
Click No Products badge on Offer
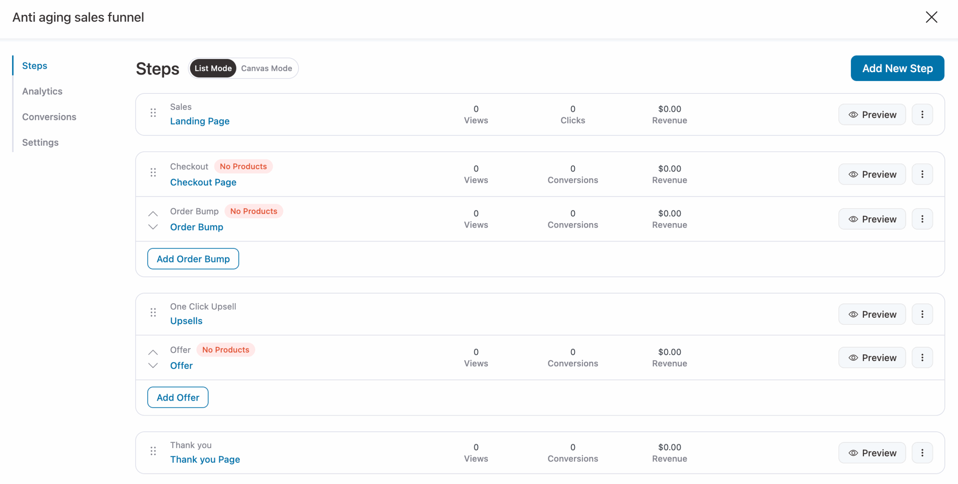226,350
